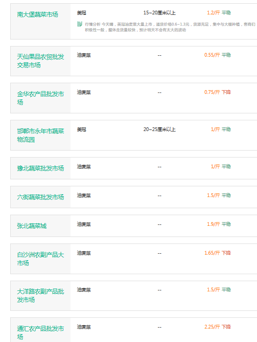
Task: Click the 1.65/斤 下降 price entry
Action: coord(218,253)
